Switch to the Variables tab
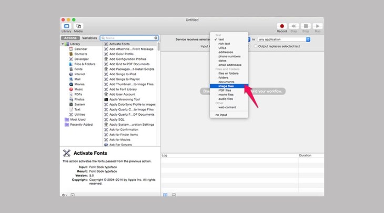384x213 pixels. (x=89, y=38)
